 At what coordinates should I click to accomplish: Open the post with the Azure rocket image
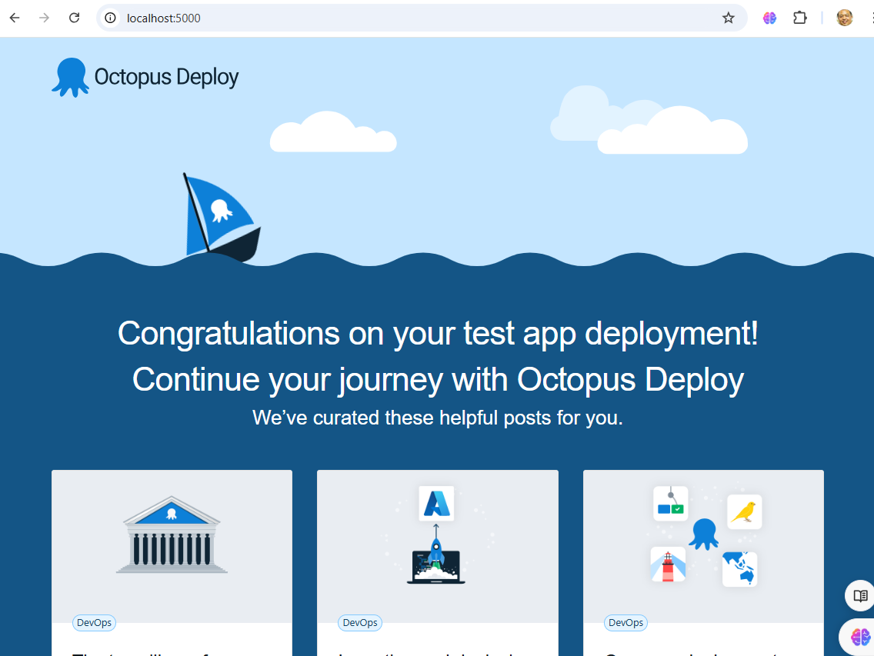[x=436, y=534]
